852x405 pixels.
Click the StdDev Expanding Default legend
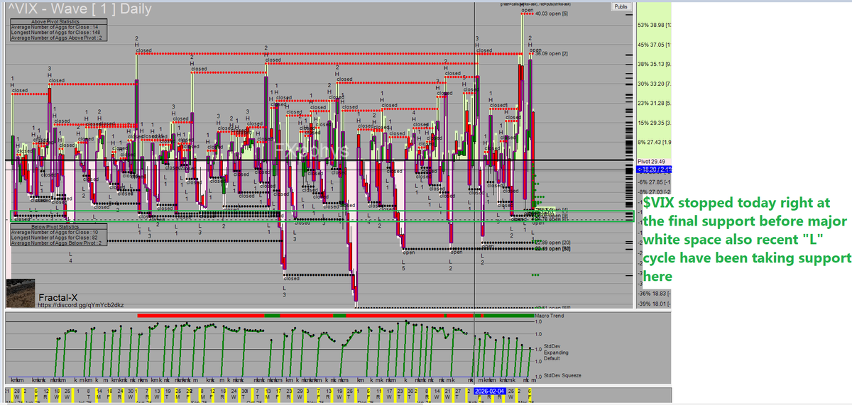(x=555, y=353)
